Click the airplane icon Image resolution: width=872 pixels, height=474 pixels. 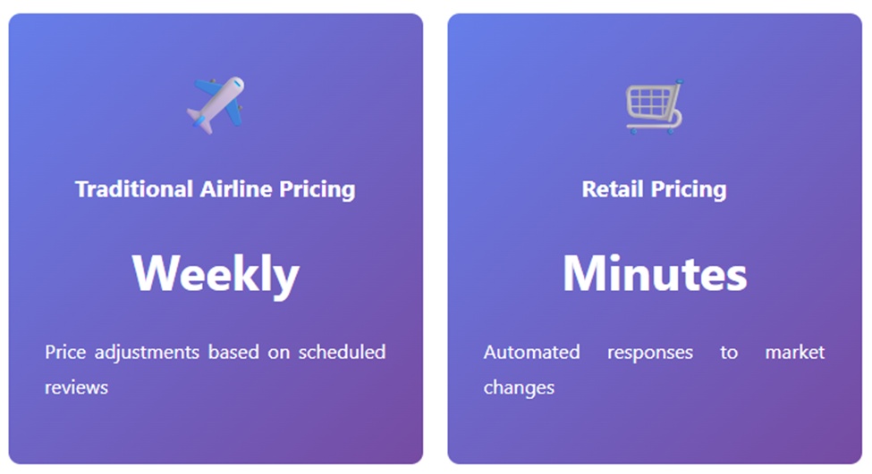216,104
